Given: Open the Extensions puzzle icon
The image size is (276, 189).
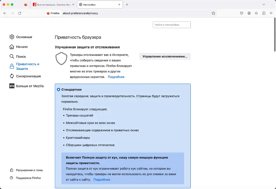Looking at the screenshot, I should (x=264, y=13).
